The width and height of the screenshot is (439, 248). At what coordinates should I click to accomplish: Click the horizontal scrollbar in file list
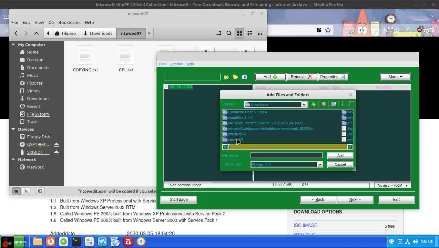point(288,147)
